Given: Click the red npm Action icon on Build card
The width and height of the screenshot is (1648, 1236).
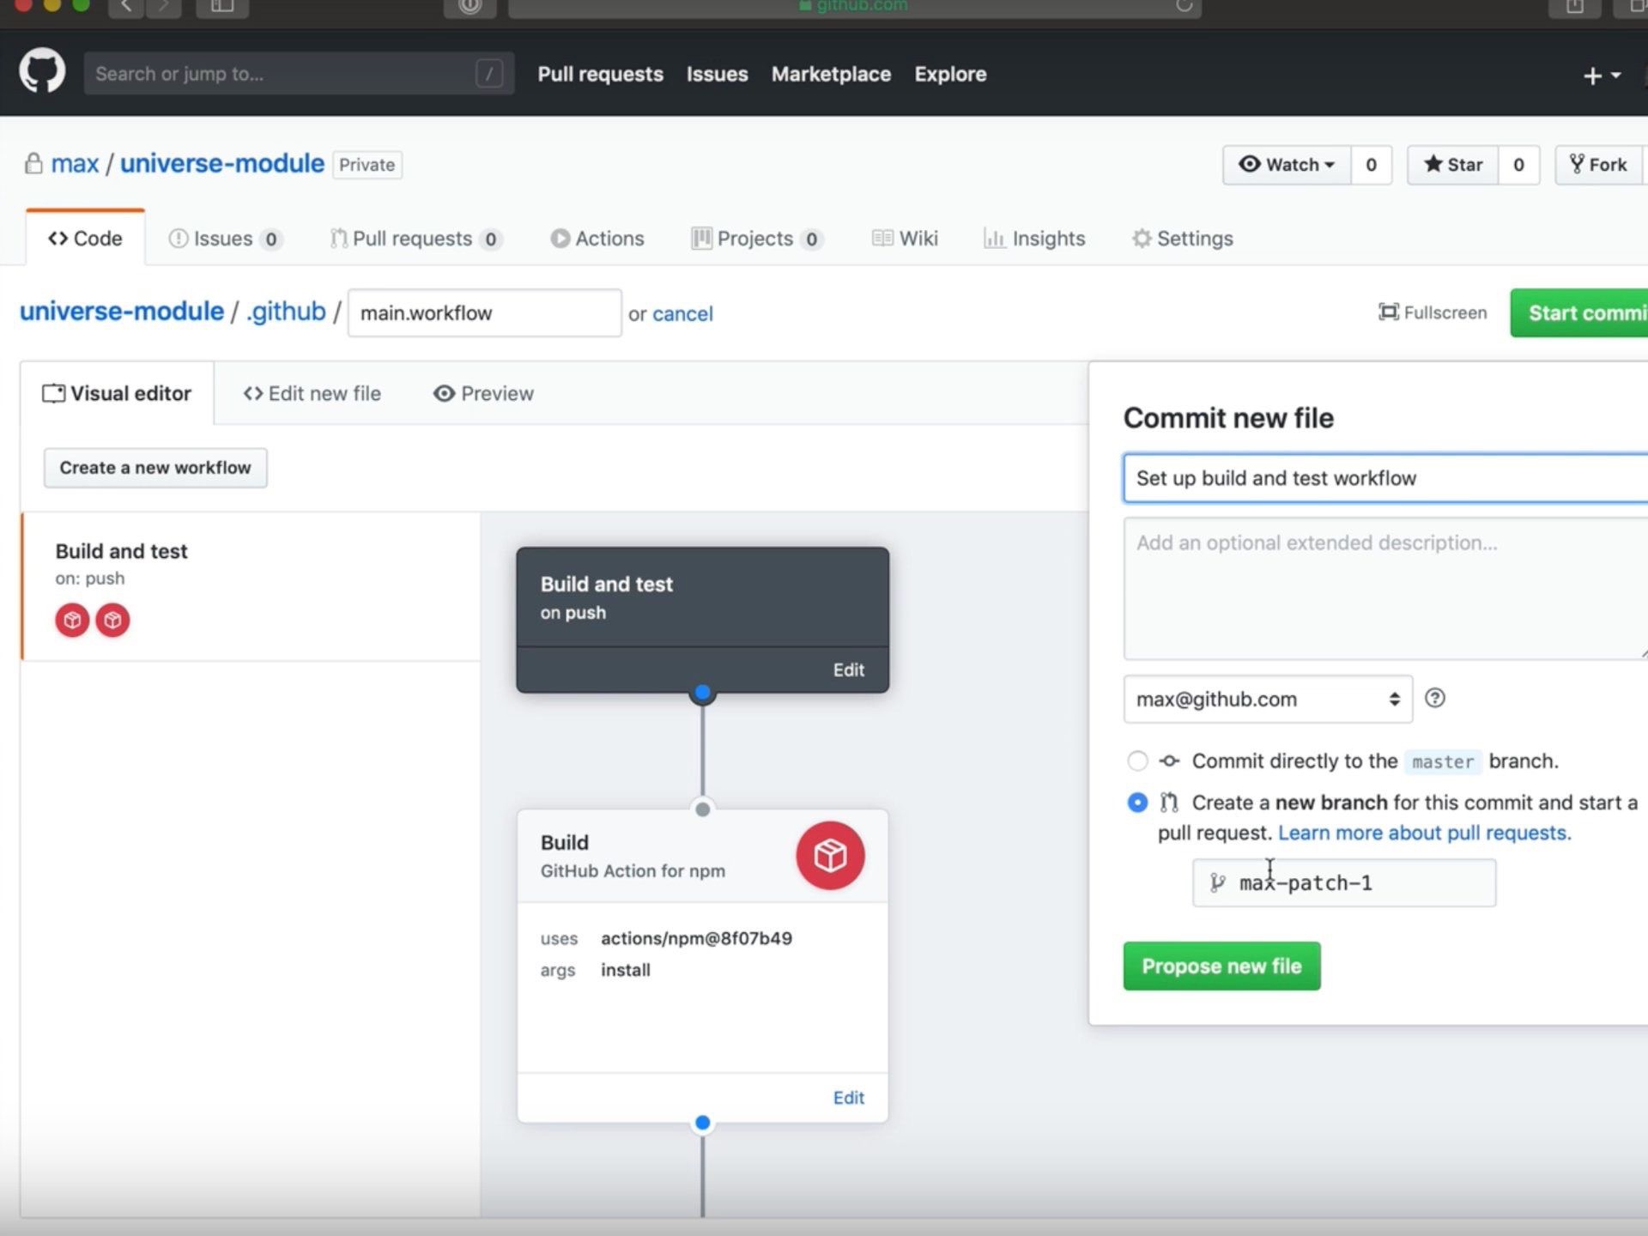Looking at the screenshot, I should 828,855.
